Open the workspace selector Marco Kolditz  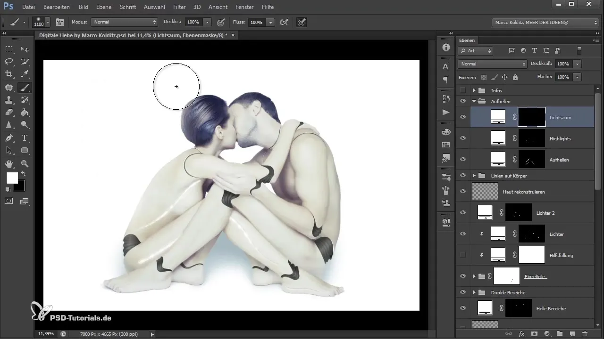545,22
